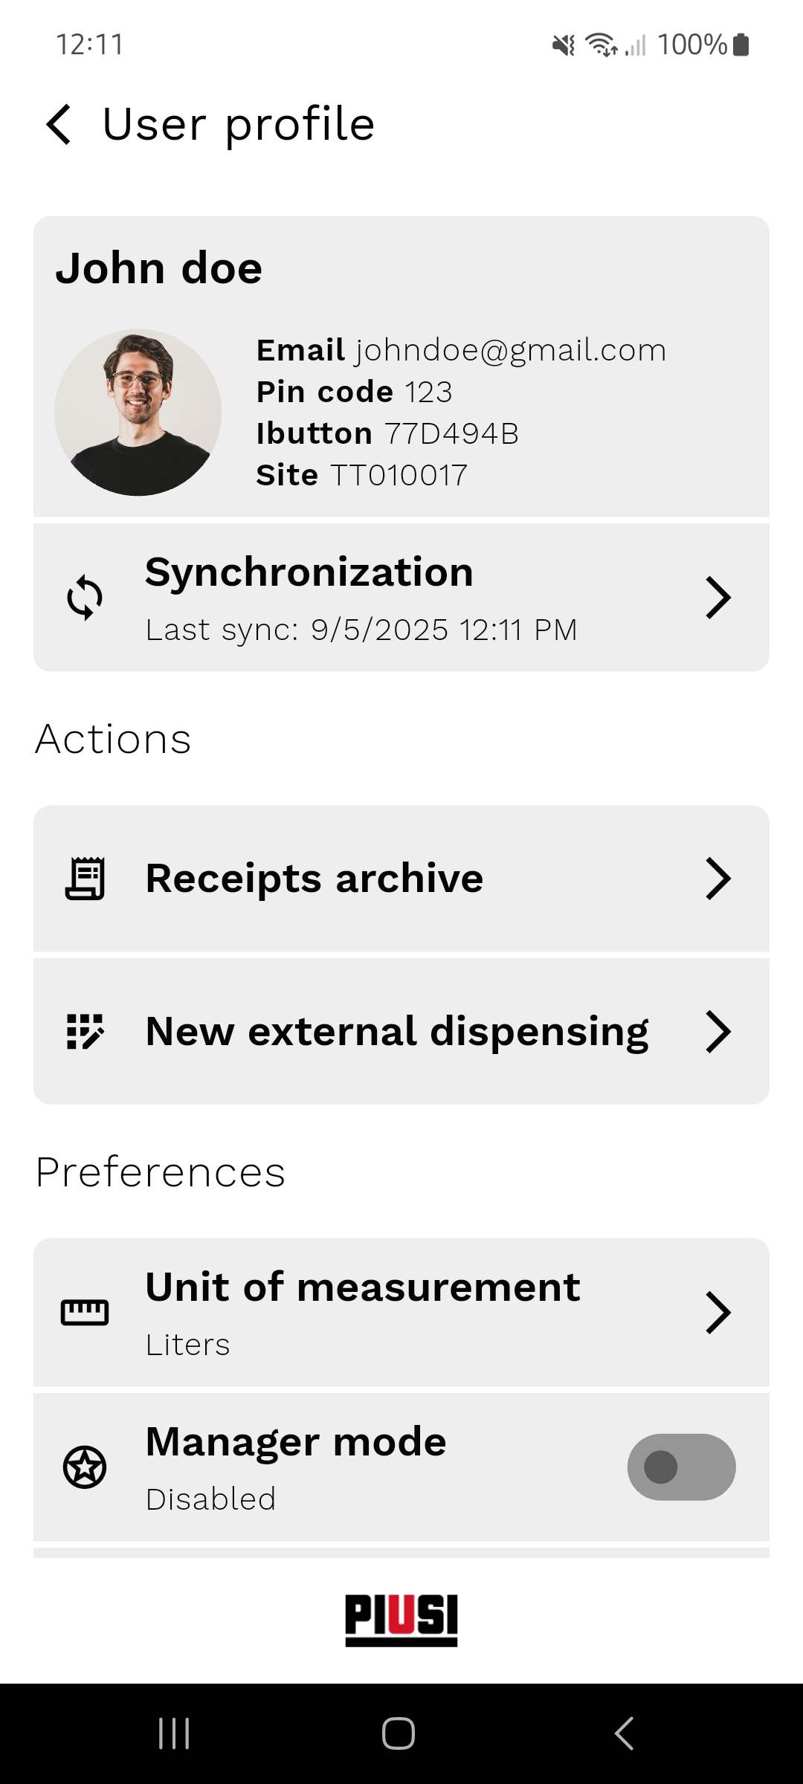Tap the receipts archive icon
Image resolution: width=803 pixels, height=1784 pixels.
[x=85, y=879]
